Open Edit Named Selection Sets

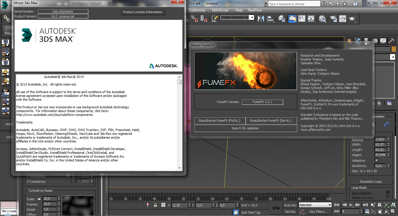(214, 18)
